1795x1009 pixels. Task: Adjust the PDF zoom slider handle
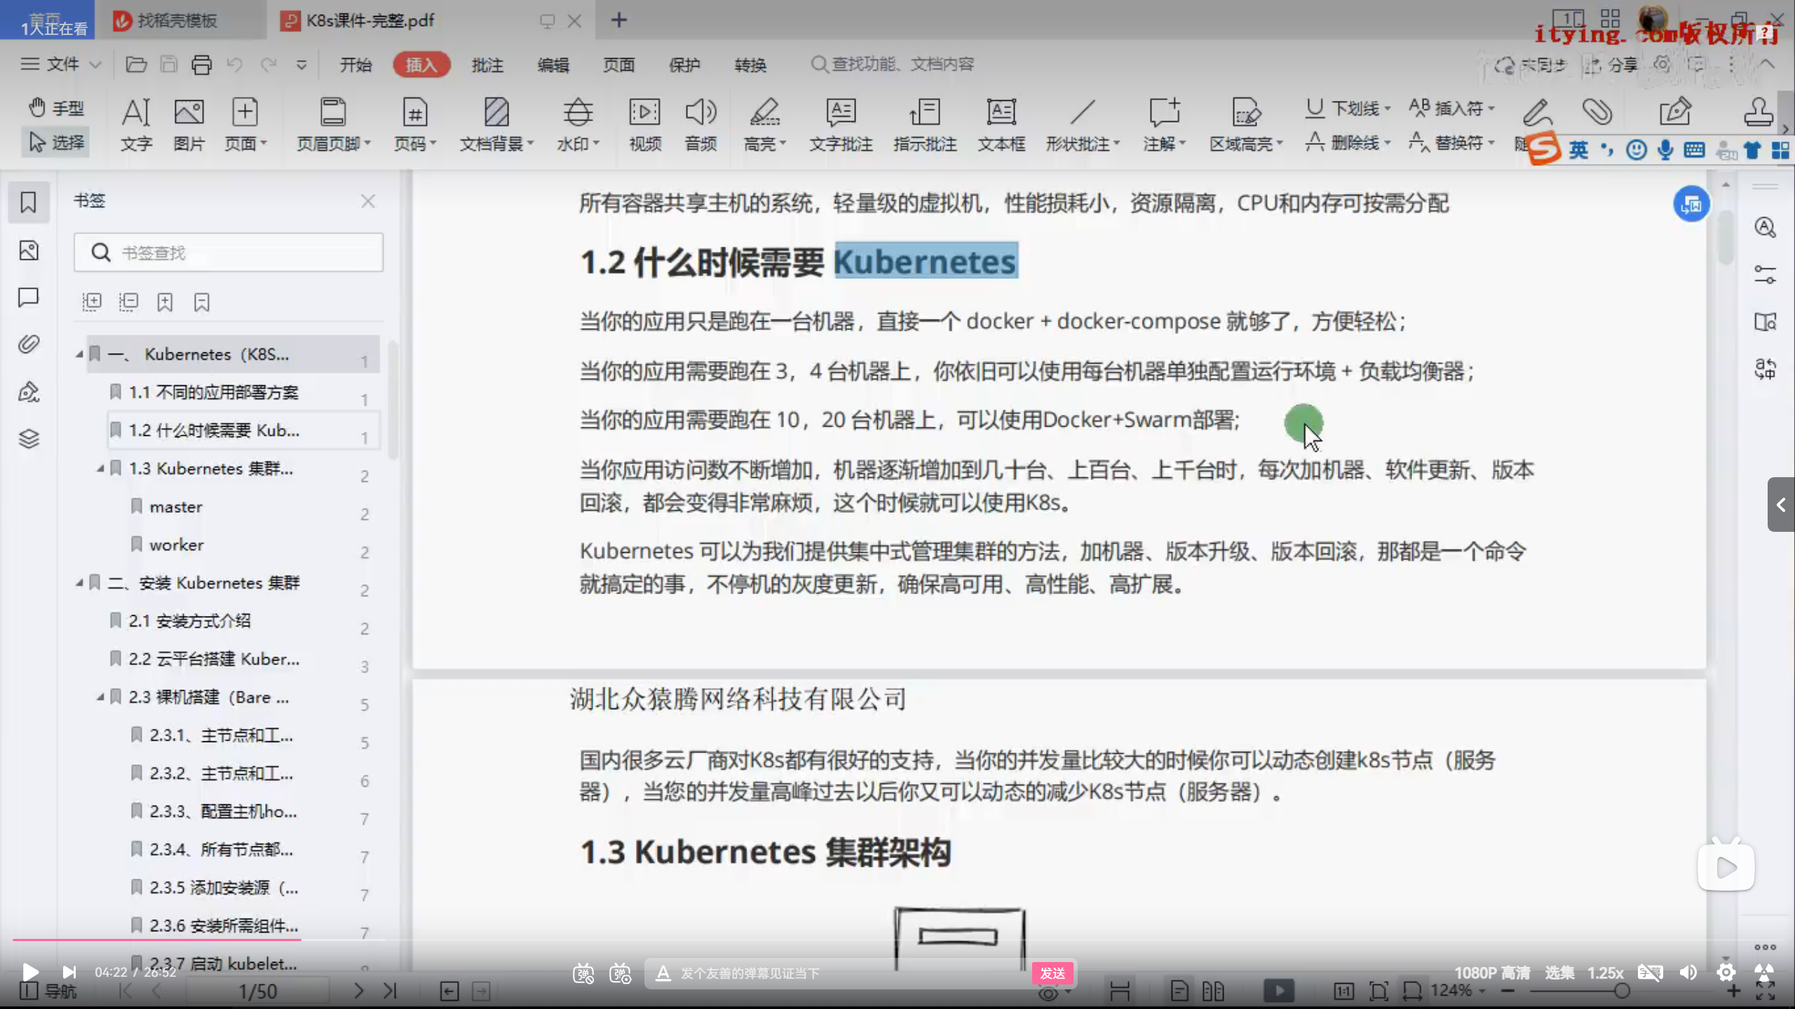tap(1620, 991)
